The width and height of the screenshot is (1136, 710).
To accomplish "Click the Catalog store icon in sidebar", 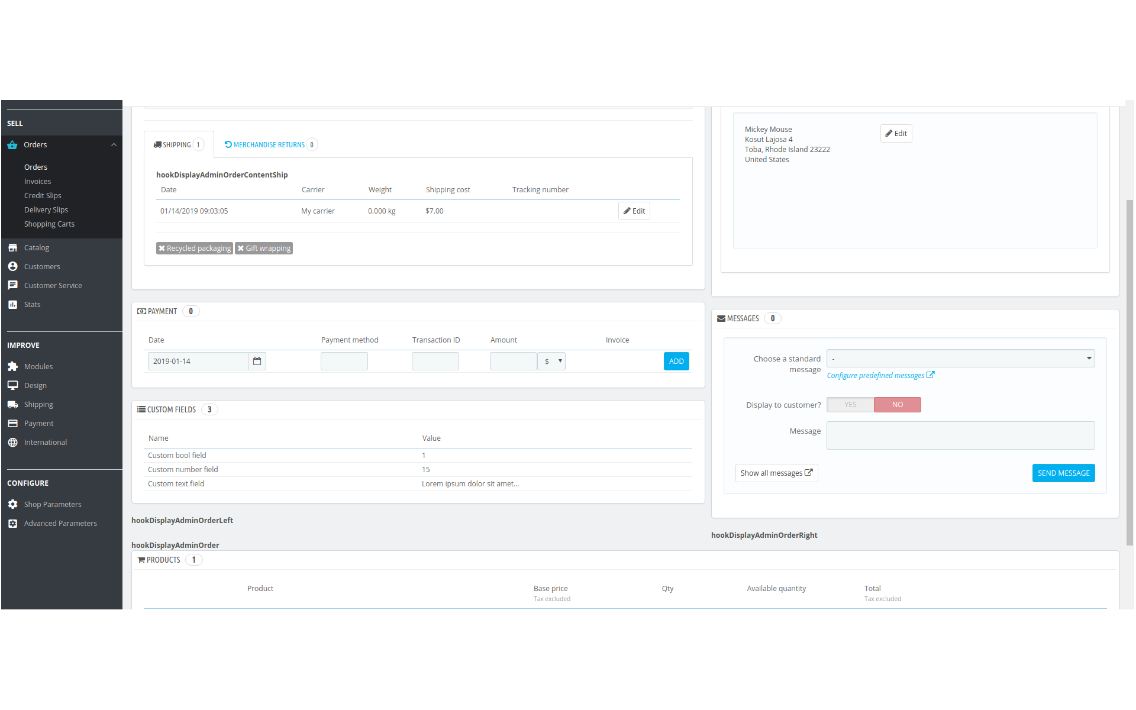I will pos(12,248).
